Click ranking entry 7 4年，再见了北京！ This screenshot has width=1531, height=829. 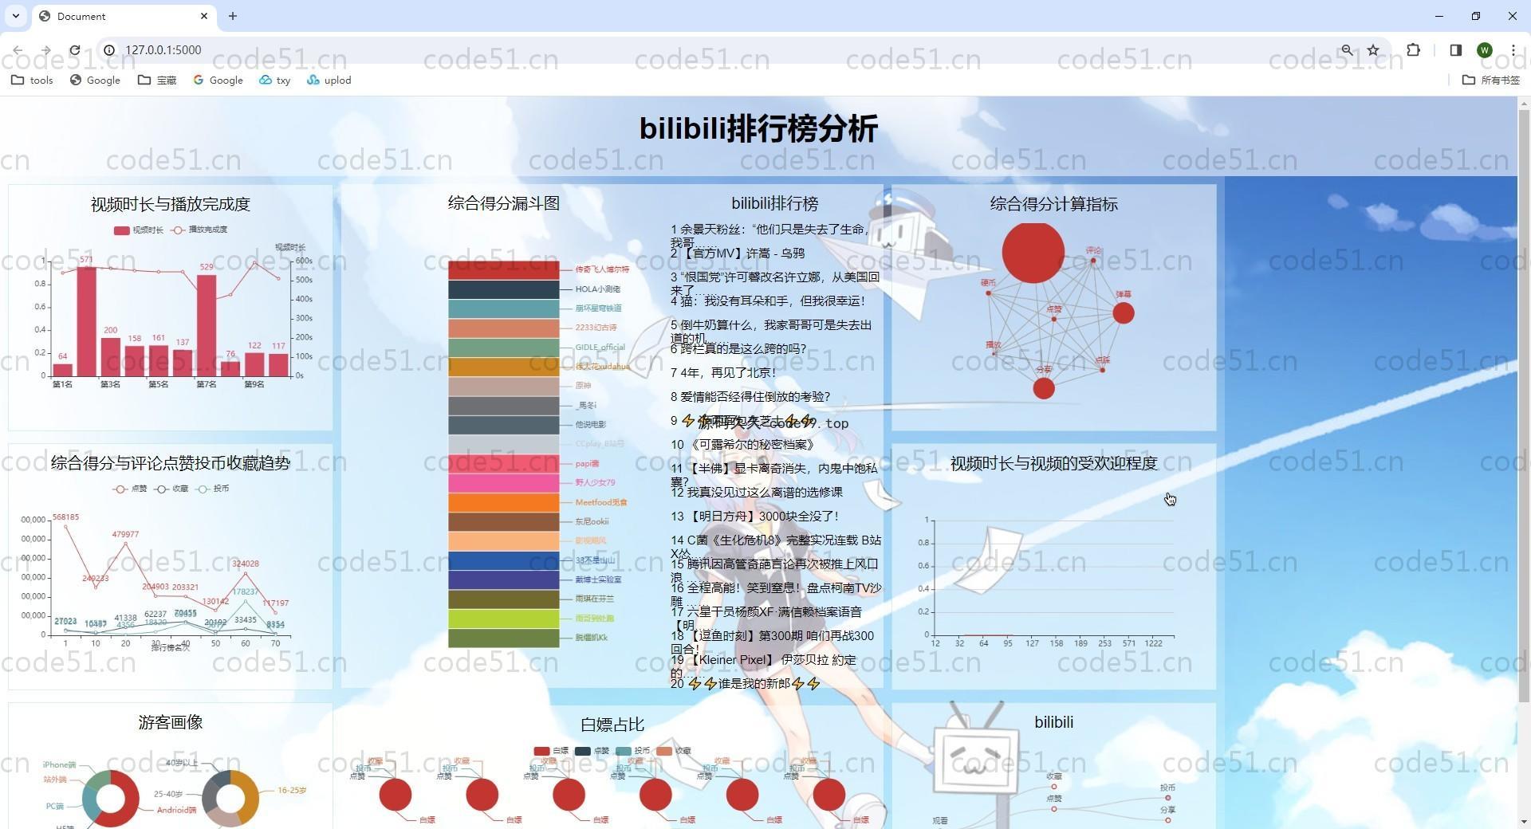point(723,373)
